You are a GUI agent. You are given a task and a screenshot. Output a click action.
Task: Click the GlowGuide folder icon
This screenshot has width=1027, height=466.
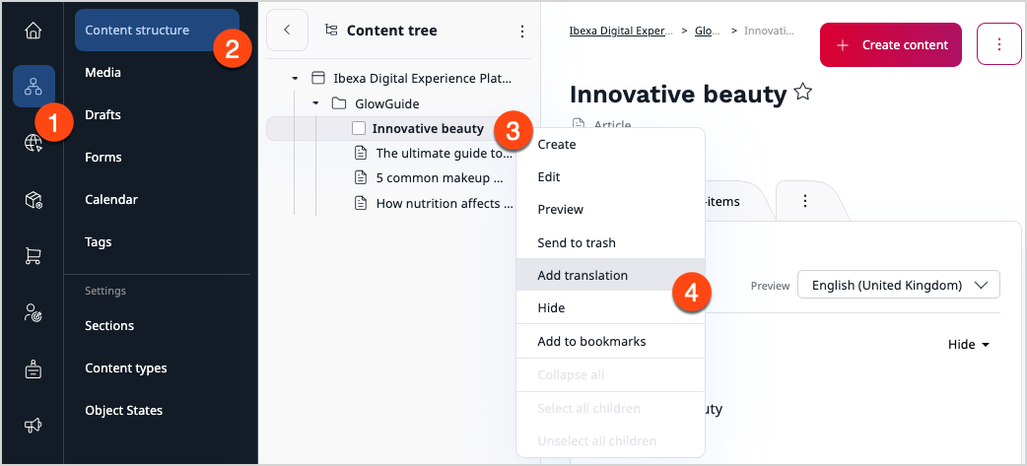point(339,103)
